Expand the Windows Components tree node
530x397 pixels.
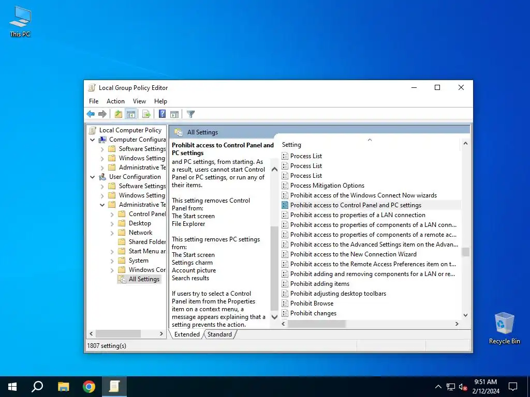click(112, 270)
